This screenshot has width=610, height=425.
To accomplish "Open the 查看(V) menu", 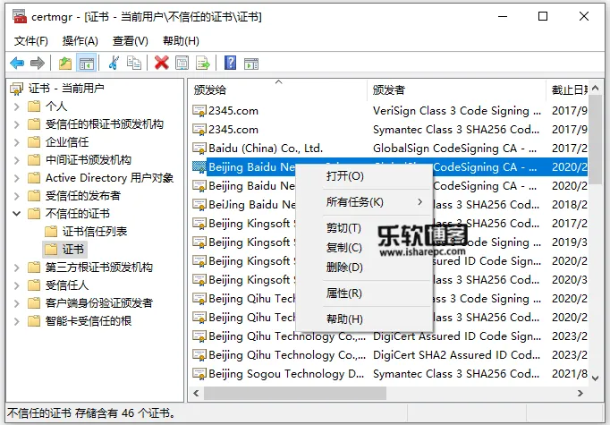I will click(x=131, y=41).
